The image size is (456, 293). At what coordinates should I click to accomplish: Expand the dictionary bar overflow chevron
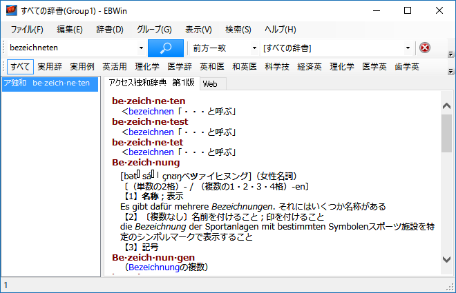point(450,71)
